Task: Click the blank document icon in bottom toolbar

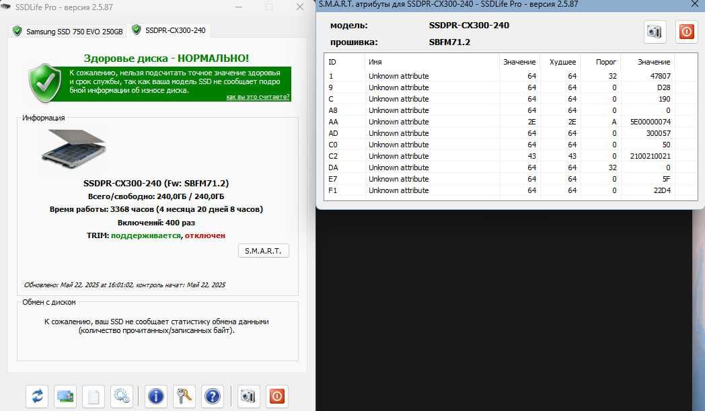Action: coord(94,396)
